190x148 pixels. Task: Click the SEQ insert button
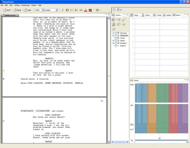click(17, 10)
